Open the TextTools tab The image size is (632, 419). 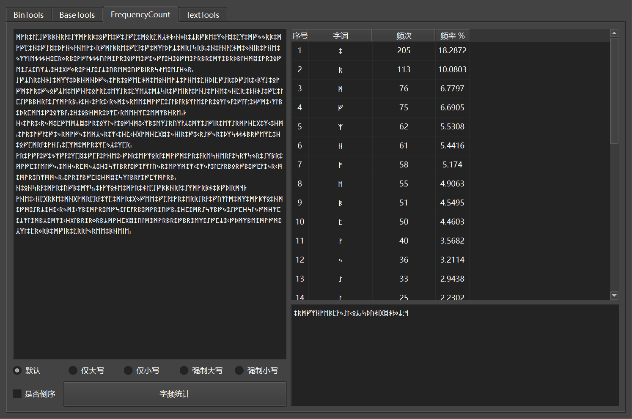(x=203, y=15)
